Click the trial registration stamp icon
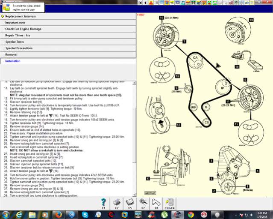The image size is (273, 219). point(6,8)
